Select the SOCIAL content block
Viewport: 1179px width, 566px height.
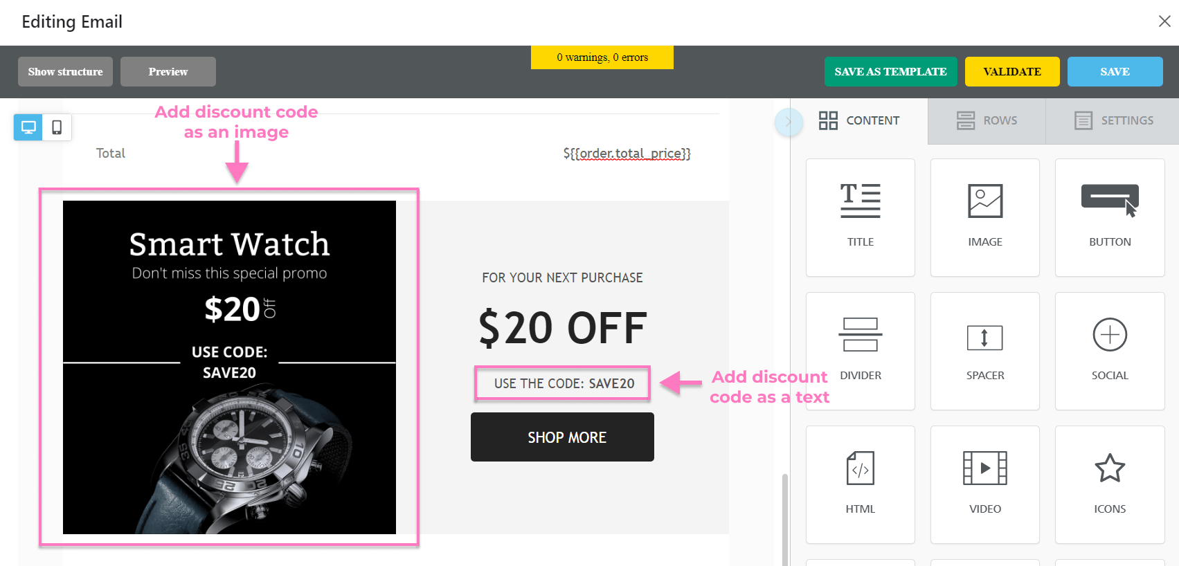pos(1109,349)
